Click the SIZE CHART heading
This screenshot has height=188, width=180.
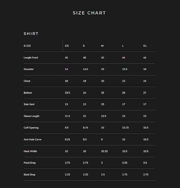tap(89, 13)
